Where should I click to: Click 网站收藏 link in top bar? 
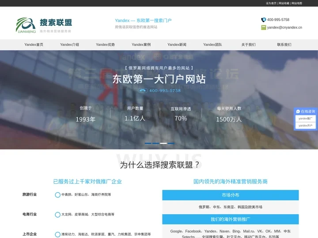click(x=284, y=3)
